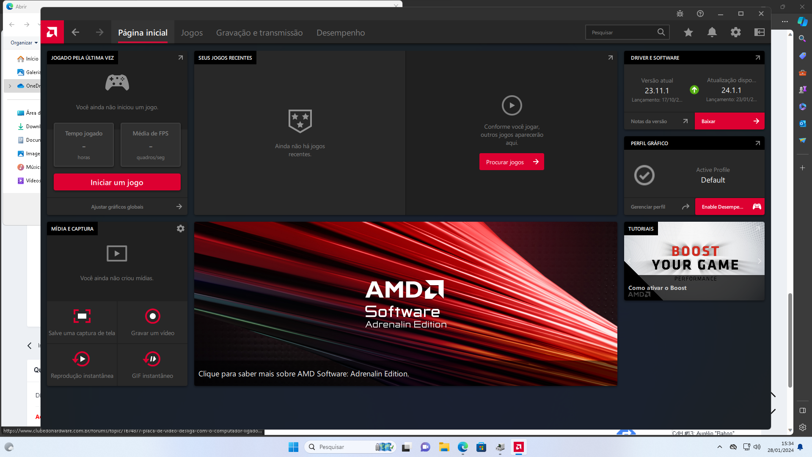Click the search magnifier icon in AMD Software
Image resolution: width=812 pixels, height=457 pixels.
(x=661, y=32)
